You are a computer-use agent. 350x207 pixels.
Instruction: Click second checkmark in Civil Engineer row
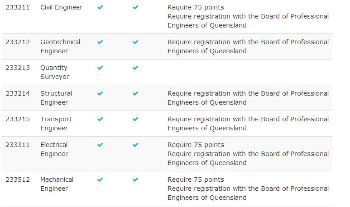[135, 7]
